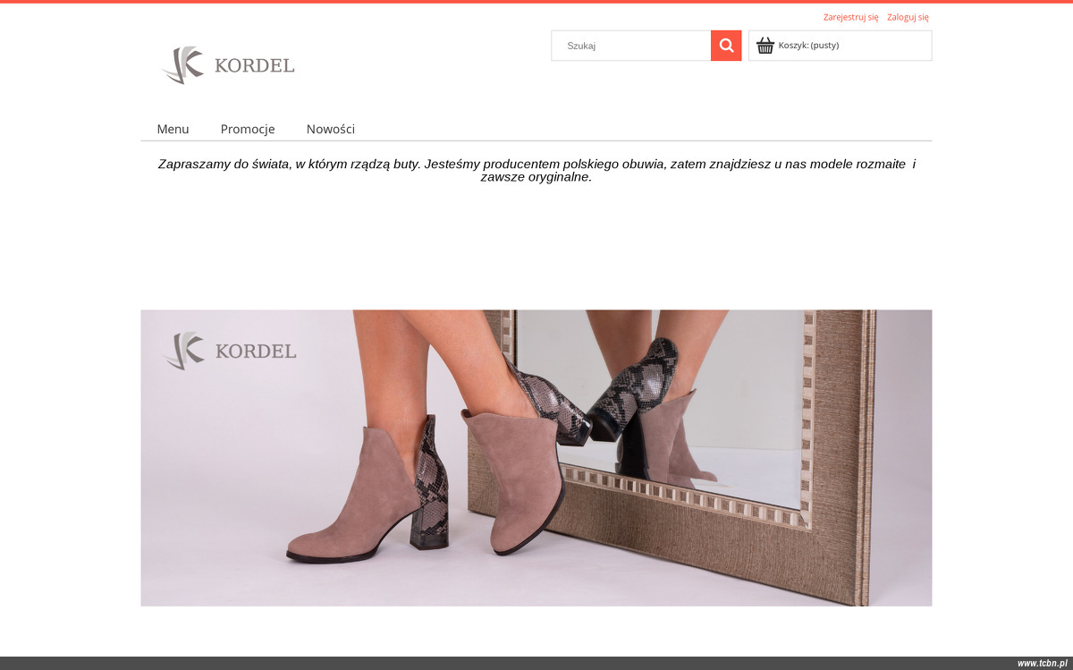
Task: Follow the Zarejestruj się link
Action: pyautogui.click(x=850, y=17)
